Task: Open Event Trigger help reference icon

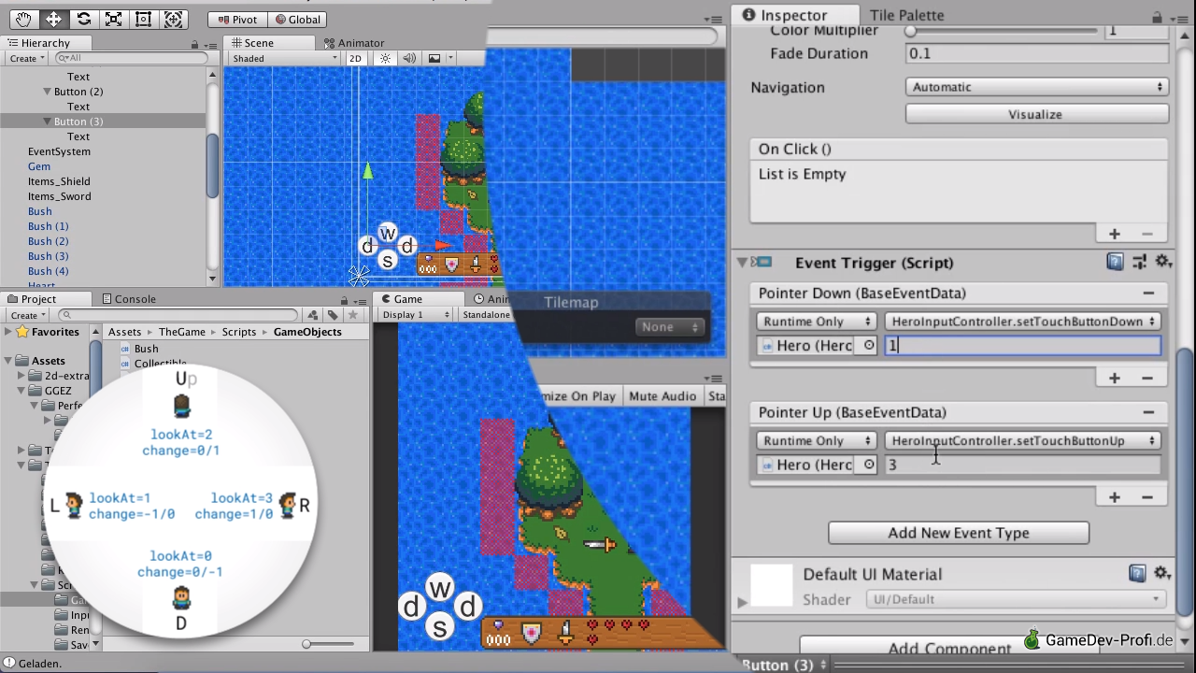Action: click(x=1115, y=263)
